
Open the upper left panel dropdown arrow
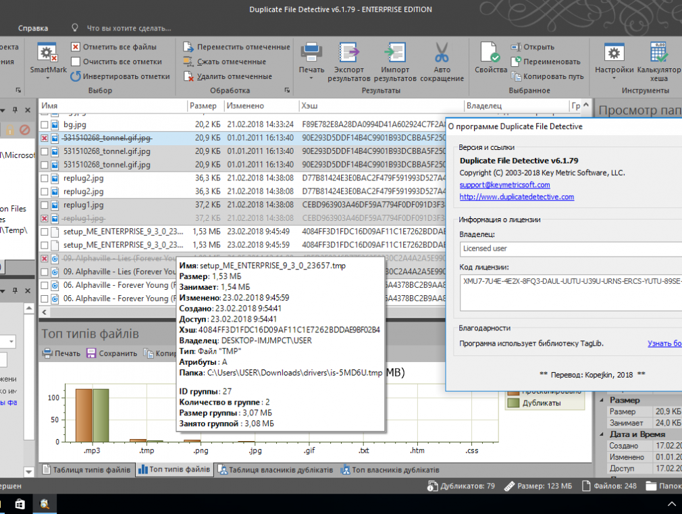[x=3, y=110]
